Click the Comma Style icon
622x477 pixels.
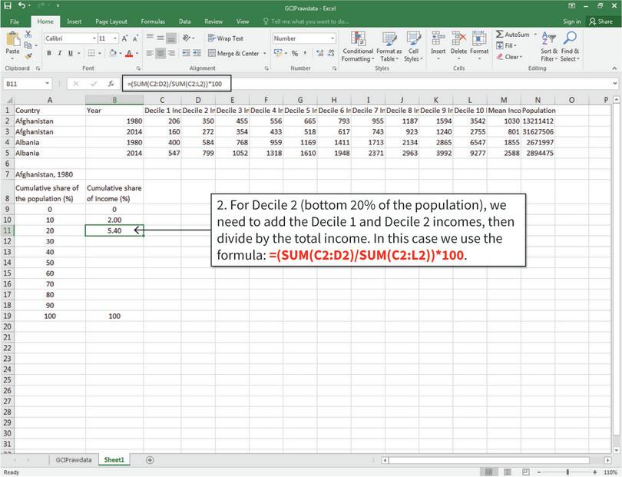click(305, 52)
